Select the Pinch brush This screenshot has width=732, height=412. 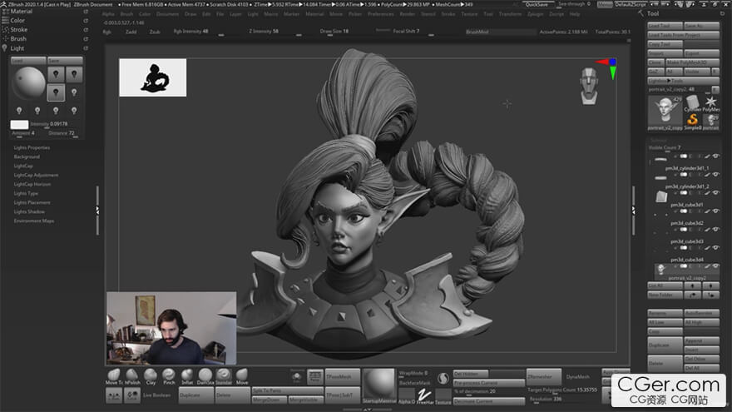[x=169, y=376]
